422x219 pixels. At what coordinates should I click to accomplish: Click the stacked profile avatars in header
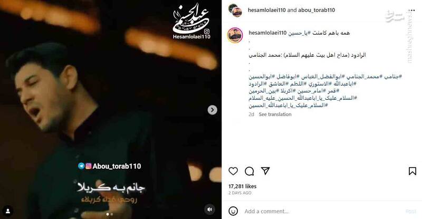tap(235, 11)
